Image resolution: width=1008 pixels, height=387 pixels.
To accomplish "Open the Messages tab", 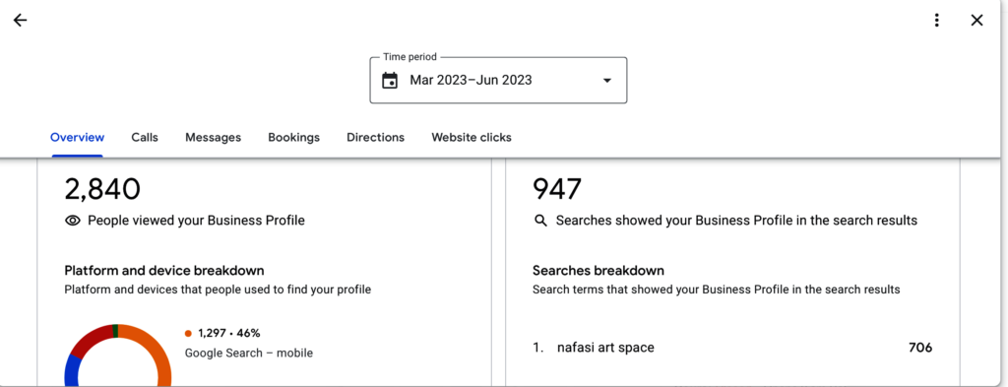I will coord(213,137).
